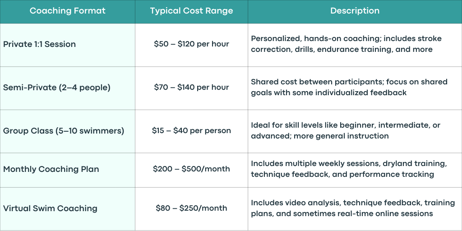Click the $50 – $120 per hour cell

[191, 45]
